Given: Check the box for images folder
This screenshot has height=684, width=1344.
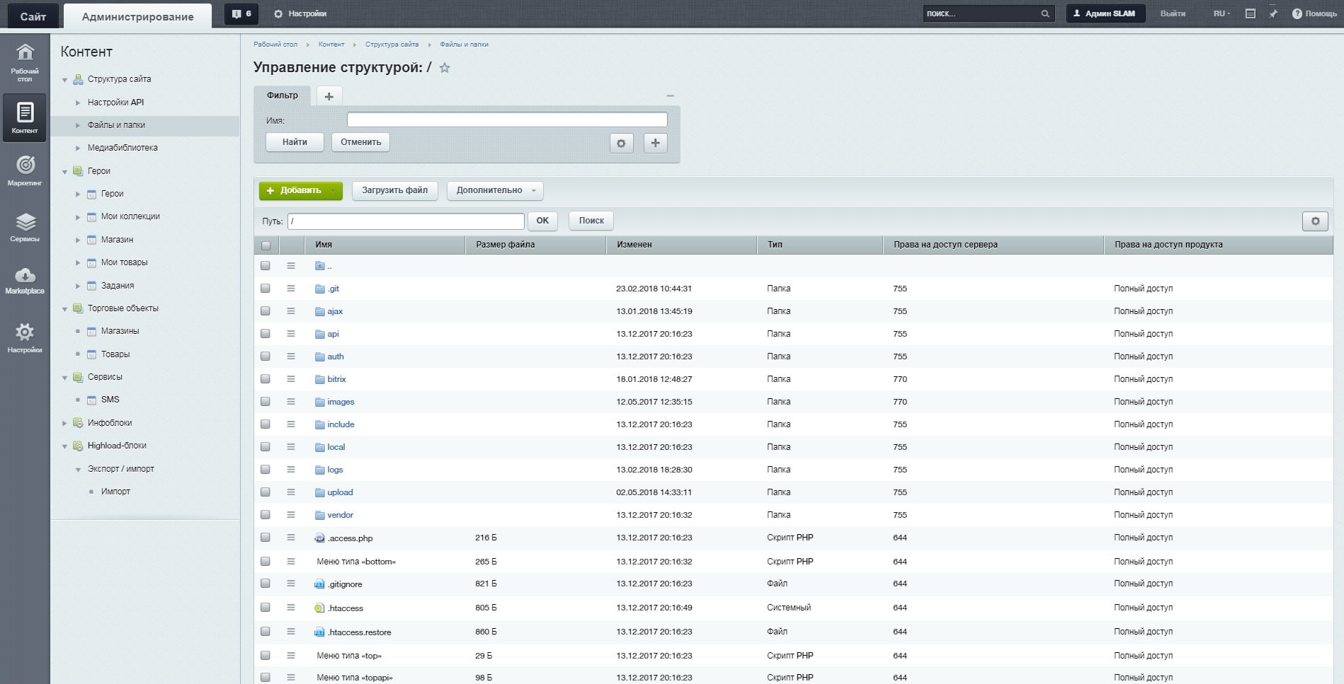Looking at the screenshot, I should (x=266, y=402).
